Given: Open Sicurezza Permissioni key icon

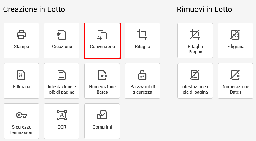Looking at the screenshot, I should coord(21,115).
